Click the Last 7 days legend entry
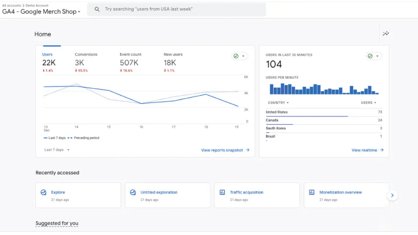The width and height of the screenshot is (418, 235). click(x=55, y=138)
